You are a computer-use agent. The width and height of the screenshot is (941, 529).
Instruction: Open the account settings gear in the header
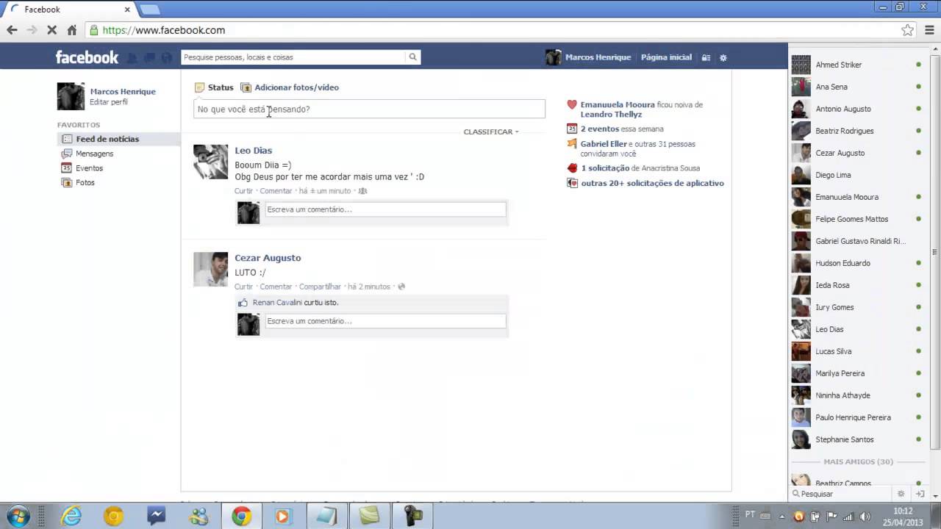click(723, 57)
